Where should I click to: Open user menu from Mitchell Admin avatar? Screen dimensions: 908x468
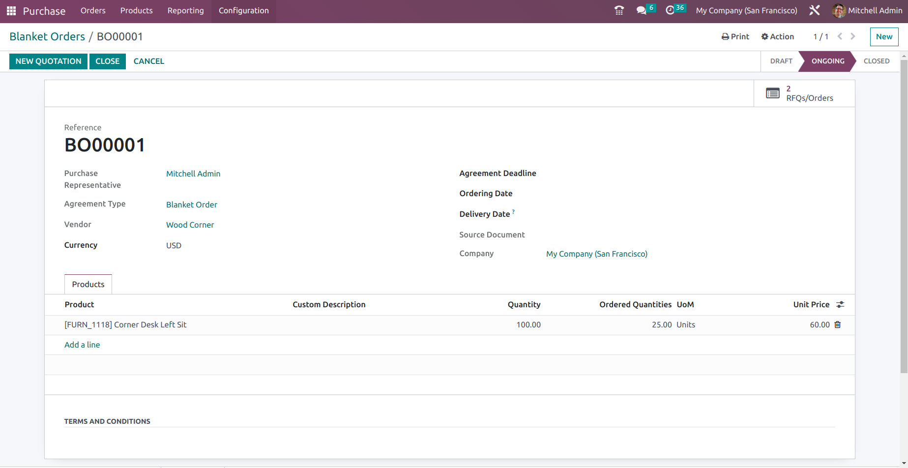pos(839,10)
